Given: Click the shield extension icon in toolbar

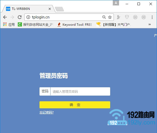Looking at the screenshot, I should (x=127, y=17).
